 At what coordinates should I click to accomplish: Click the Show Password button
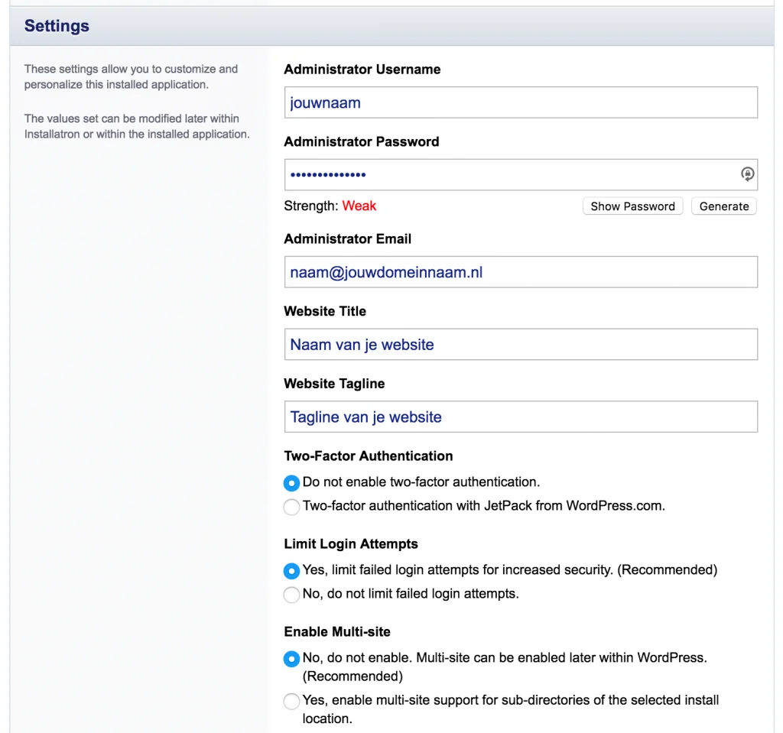[x=632, y=206]
